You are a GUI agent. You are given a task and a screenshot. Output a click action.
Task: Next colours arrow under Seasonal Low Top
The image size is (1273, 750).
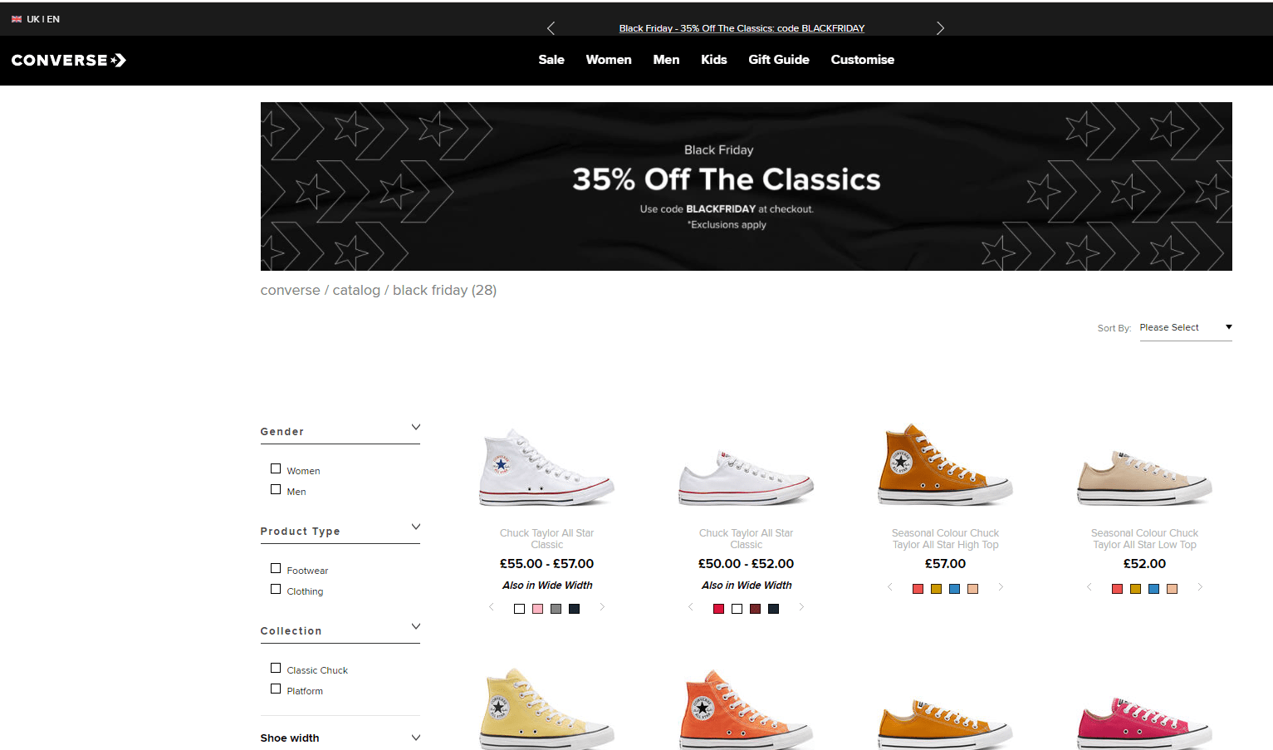(1200, 587)
